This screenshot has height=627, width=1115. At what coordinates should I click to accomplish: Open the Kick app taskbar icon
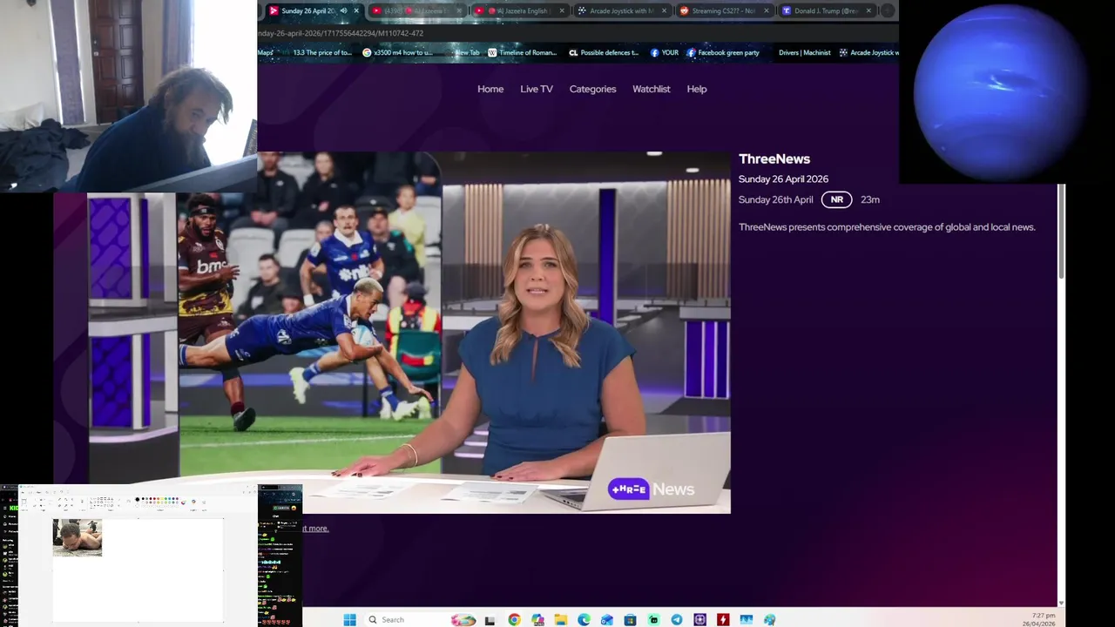coord(653,620)
